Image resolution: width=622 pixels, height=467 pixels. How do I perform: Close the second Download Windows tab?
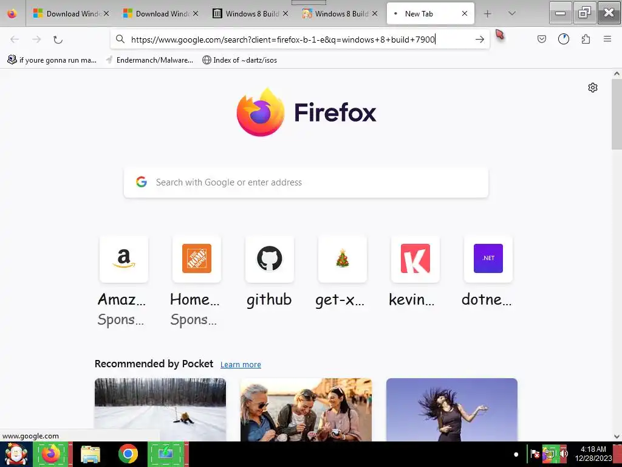pos(196,13)
